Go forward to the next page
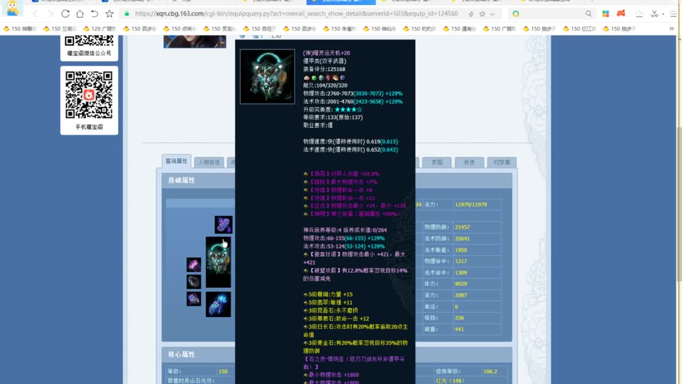Viewport: 682px width, 384px height. click(x=50, y=13)
